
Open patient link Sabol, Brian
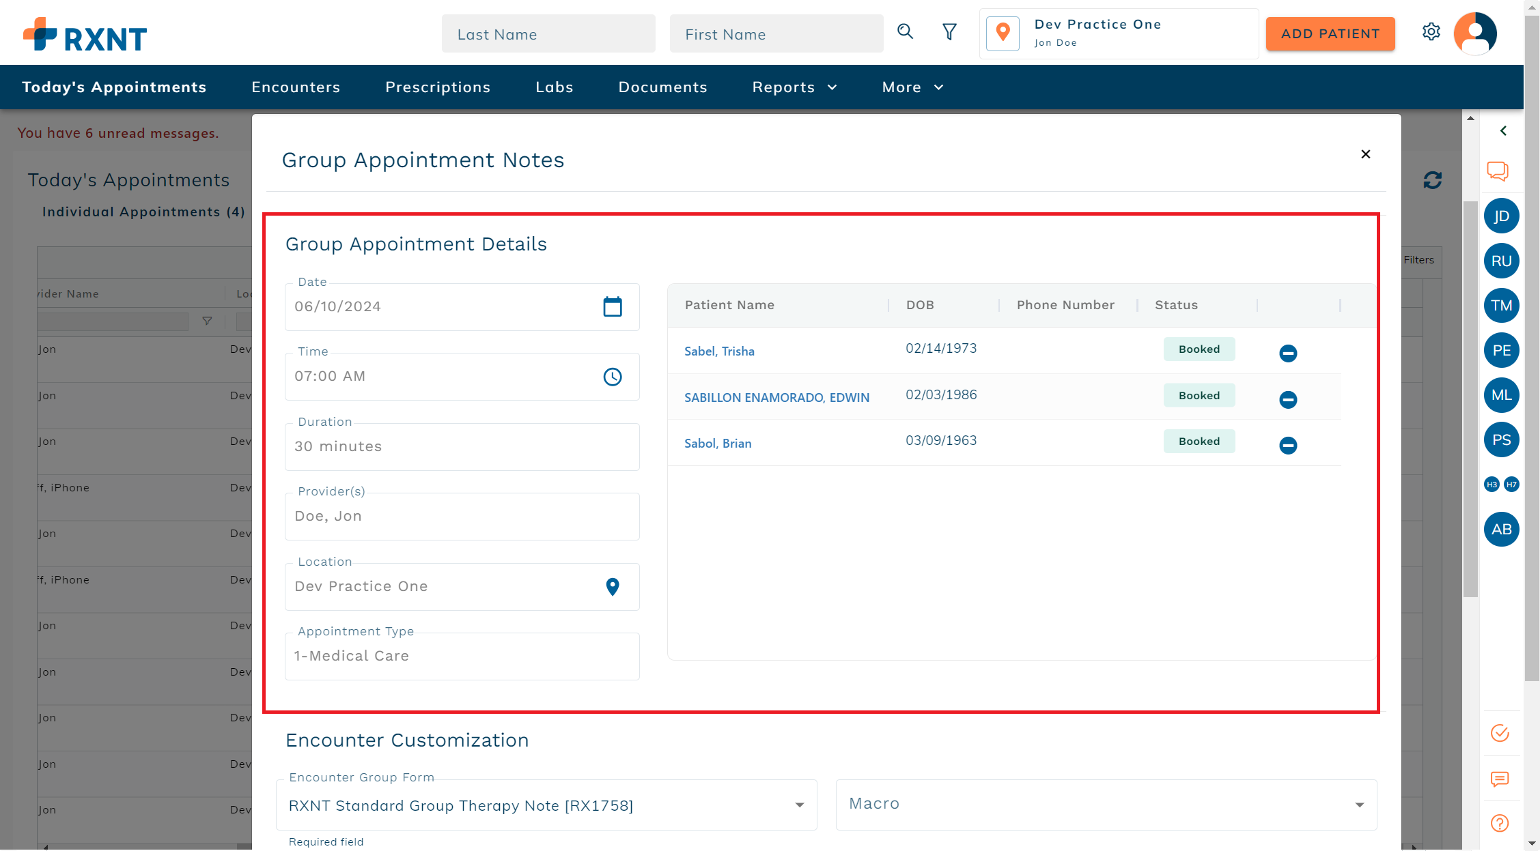coord(718,444)
